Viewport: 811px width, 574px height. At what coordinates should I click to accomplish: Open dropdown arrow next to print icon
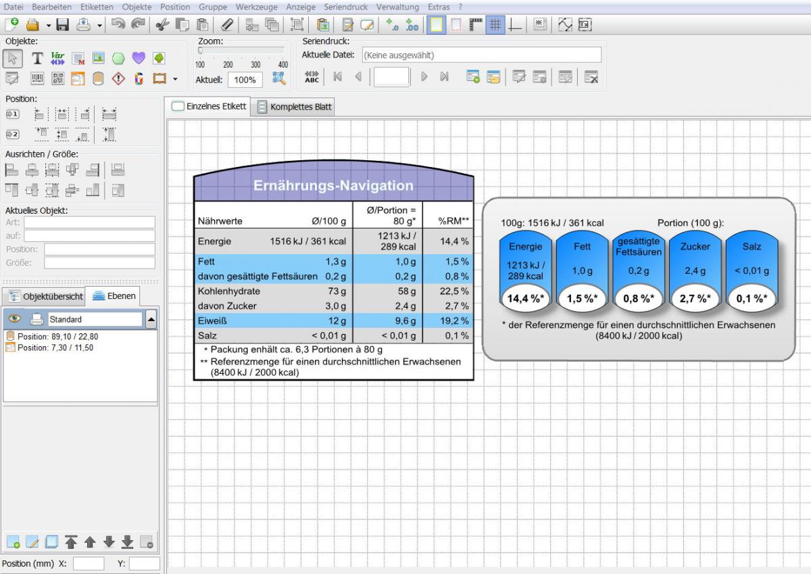100,26
